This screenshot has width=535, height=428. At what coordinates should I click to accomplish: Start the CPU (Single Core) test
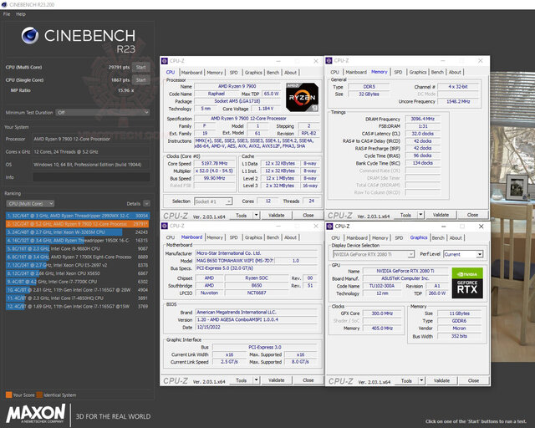[140, 80]
